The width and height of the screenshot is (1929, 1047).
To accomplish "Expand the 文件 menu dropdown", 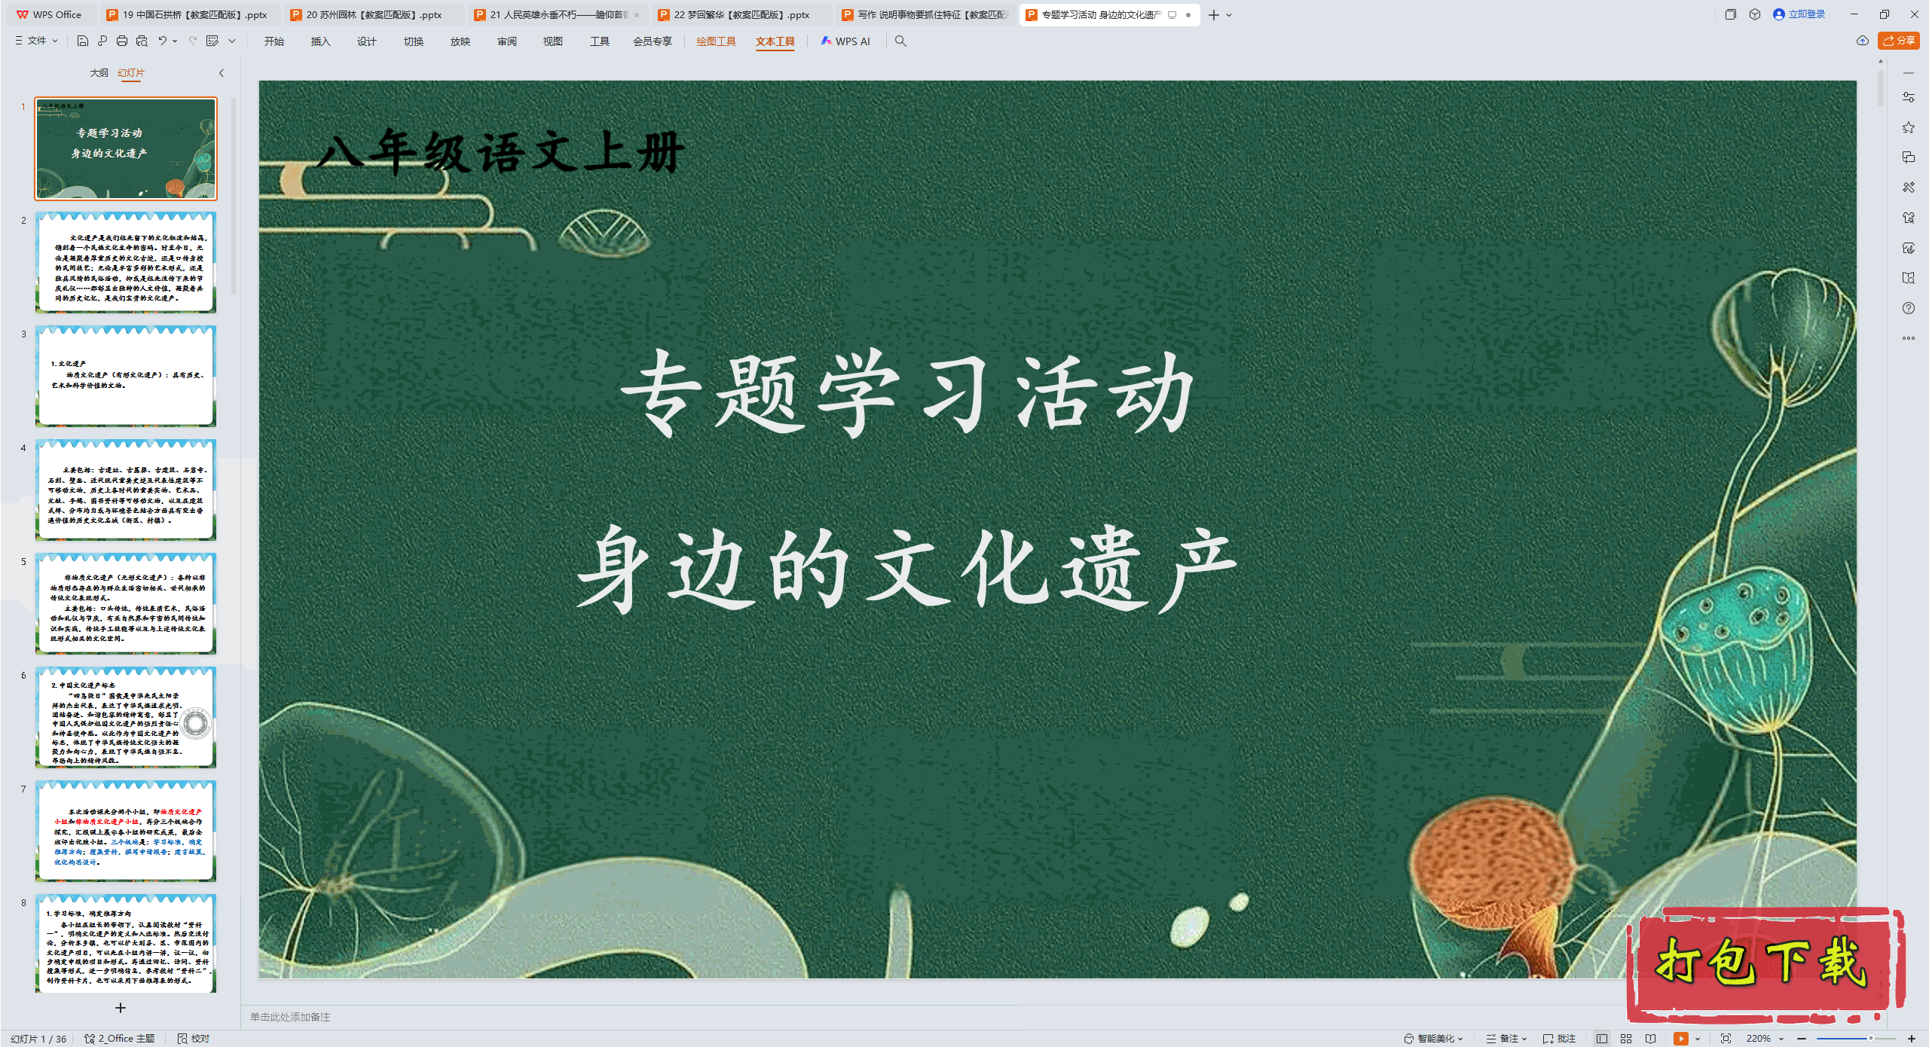I will [x=36, y=41].
